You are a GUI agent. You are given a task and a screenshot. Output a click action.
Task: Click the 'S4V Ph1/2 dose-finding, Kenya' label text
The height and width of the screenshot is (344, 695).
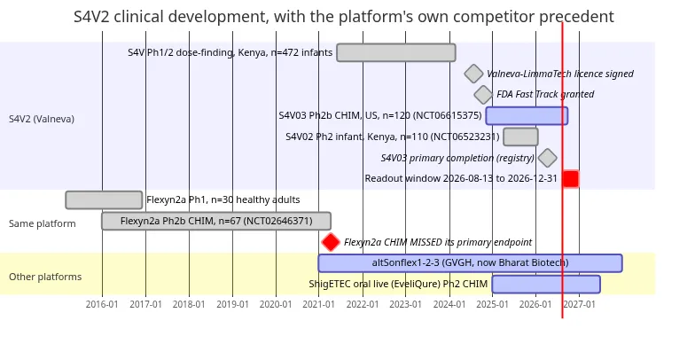point(230,53)
